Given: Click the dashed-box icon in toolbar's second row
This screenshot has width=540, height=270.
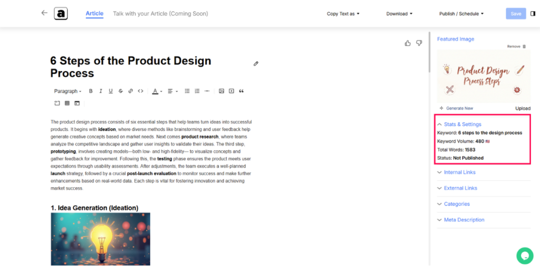Looking at the screenshot, I should point(57,103).
